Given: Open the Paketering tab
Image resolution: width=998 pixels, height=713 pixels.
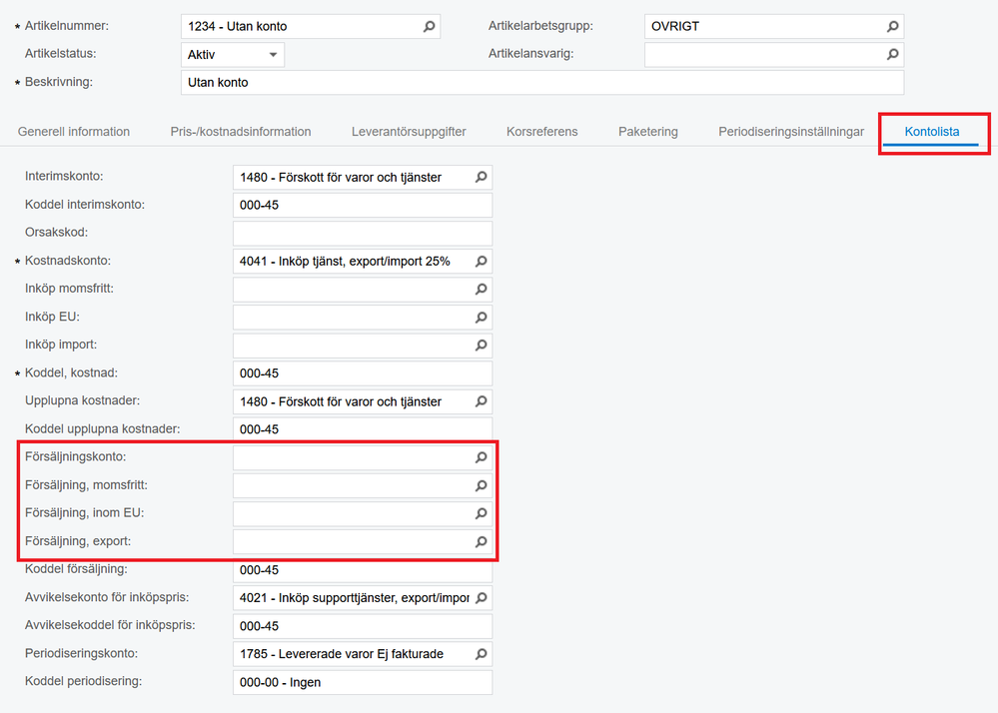Looking at the screenshot, I should click(x=647, y=132).
